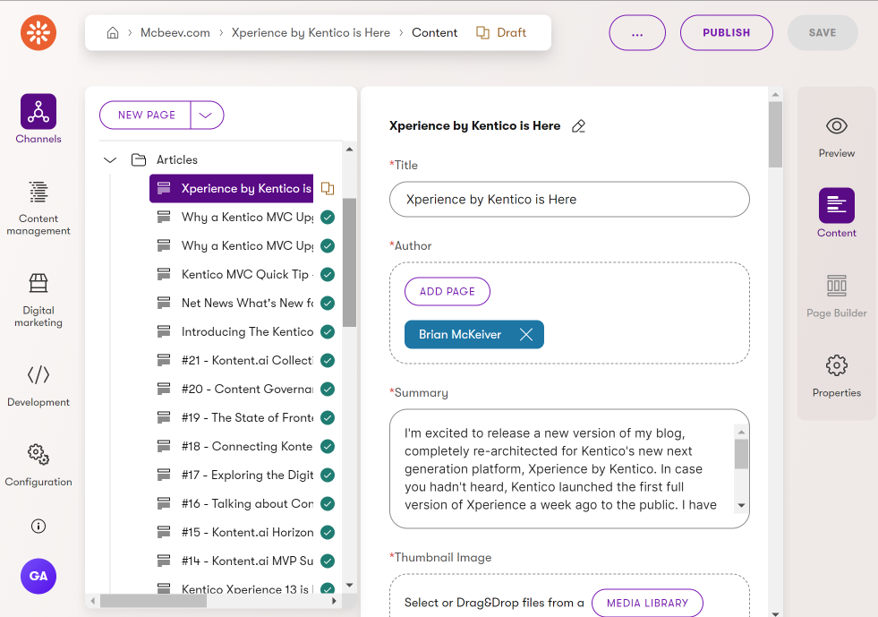Click Summary vertical scrollbar thumb
The width and height of the screenshot is (878, 617).
741,454
